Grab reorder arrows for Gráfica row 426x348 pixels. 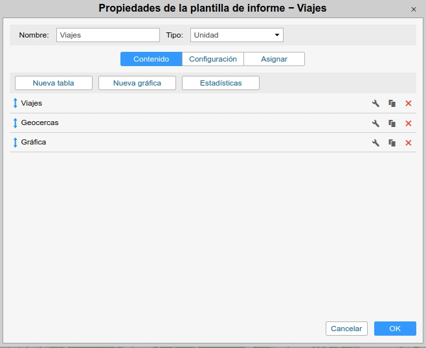(x=16, y=143)
